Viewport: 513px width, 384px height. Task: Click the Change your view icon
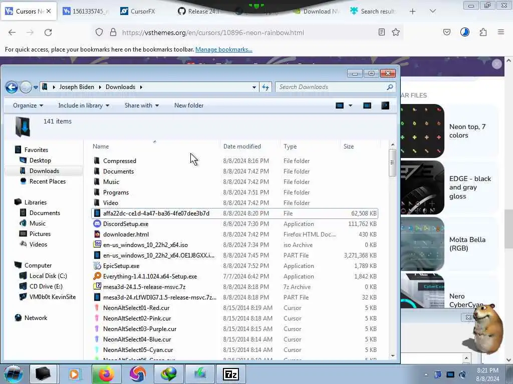pos(340,105)
